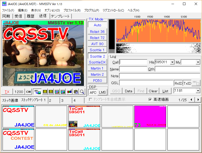Screen dimensions: 202x153
Task: Toggle LMS filter in DSP group
Action: pos(102,93)
